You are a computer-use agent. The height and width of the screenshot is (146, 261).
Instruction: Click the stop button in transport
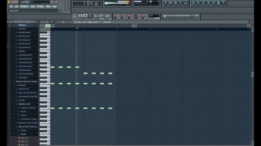tap(85, 16)
